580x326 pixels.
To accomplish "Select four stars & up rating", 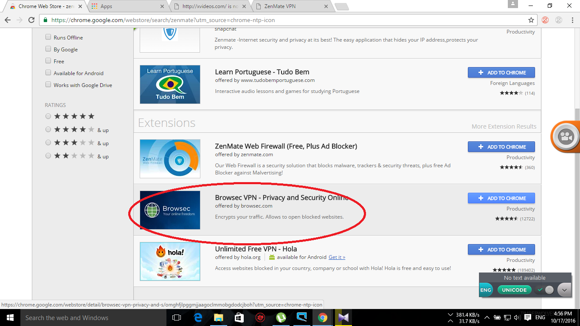I will (48, 129).
